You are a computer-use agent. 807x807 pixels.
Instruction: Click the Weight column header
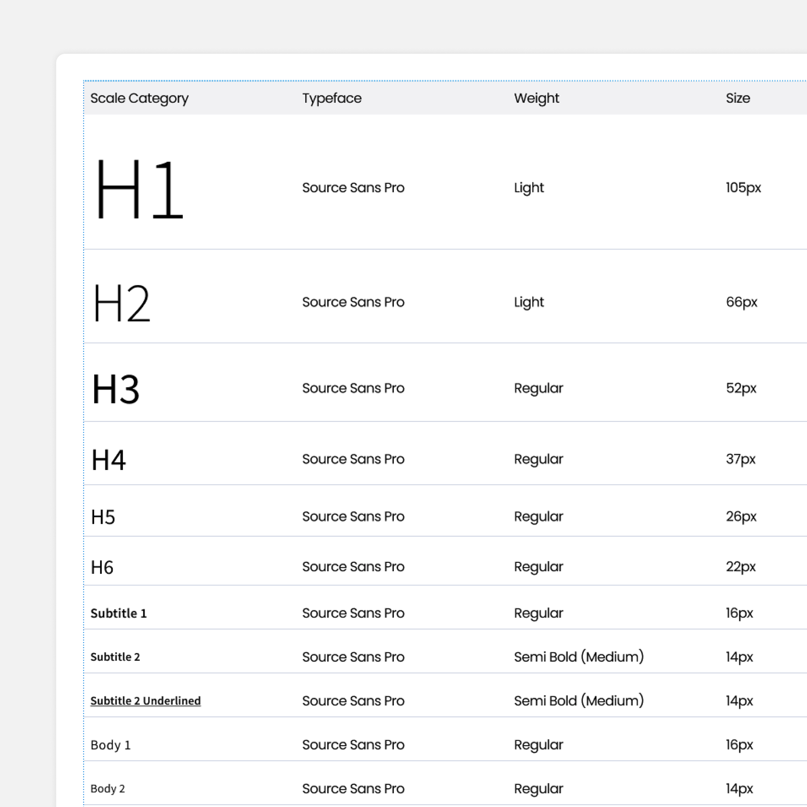(x=536, y=99)
